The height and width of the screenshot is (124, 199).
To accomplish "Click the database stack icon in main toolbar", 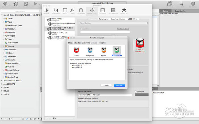I will point(169,4).
